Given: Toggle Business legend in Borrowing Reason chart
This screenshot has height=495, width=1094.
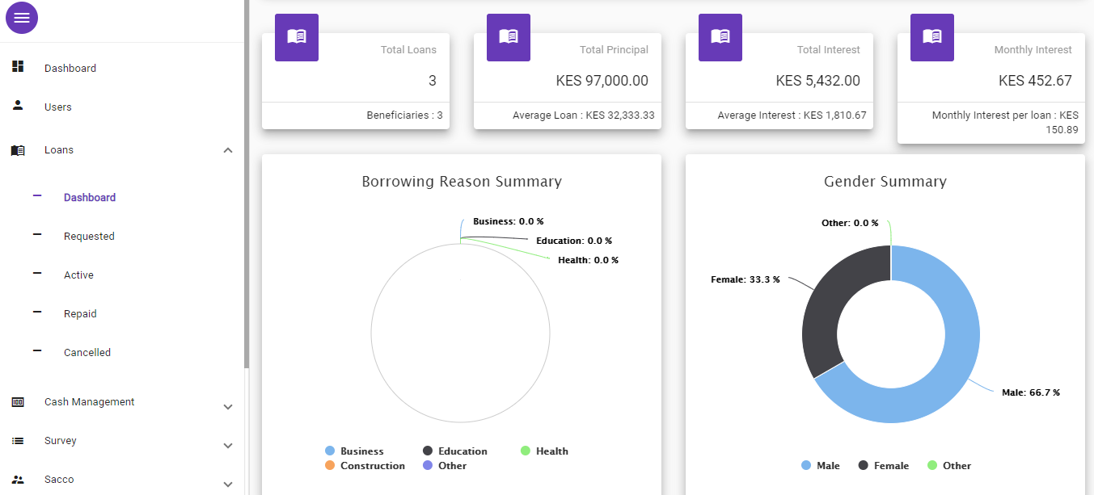Looking at the screenshot, I should [355, 451].
